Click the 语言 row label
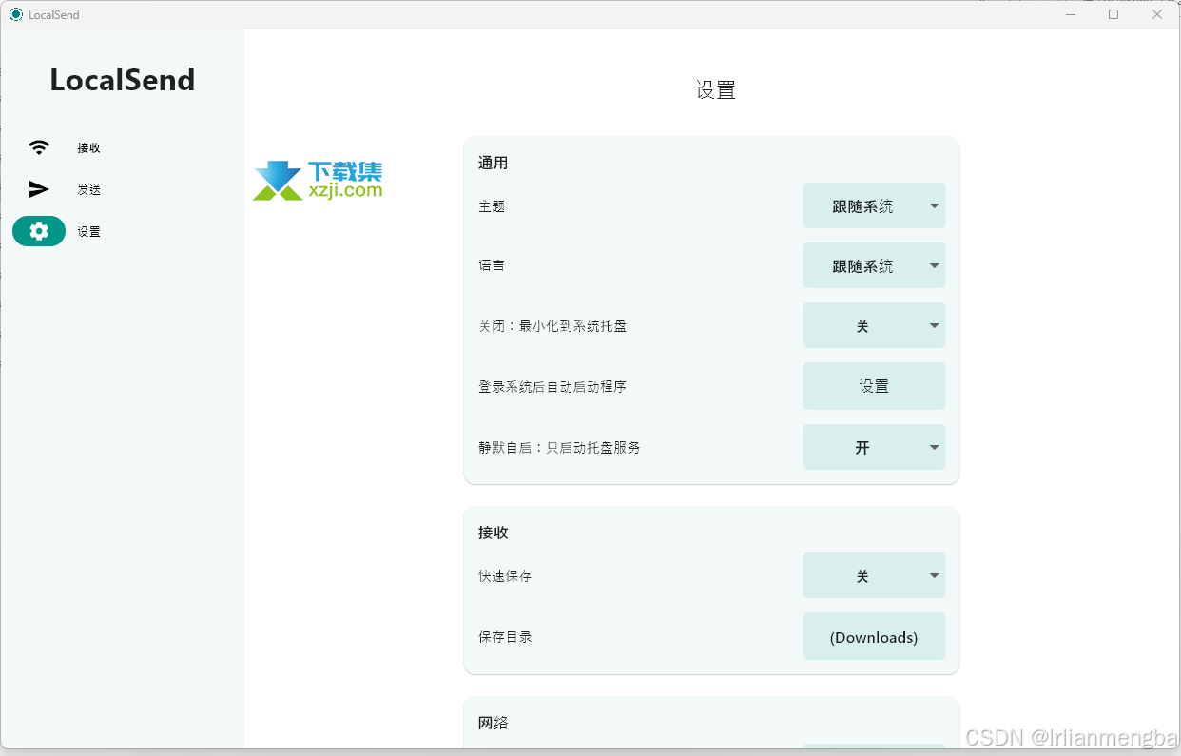Viewport: 1181px width, 756px height. [492, 265]
